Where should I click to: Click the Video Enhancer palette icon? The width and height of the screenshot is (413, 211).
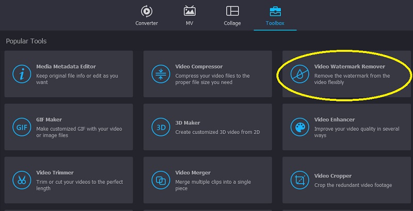click(299, 127)
